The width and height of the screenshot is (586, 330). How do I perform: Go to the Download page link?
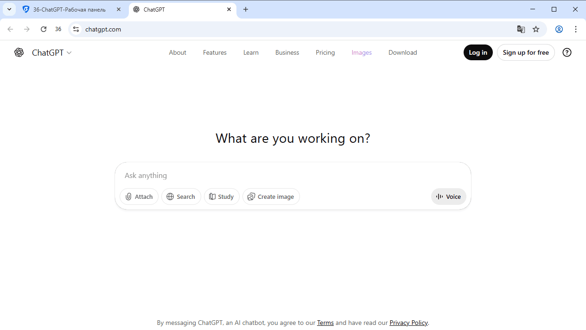tap(402, 52)
